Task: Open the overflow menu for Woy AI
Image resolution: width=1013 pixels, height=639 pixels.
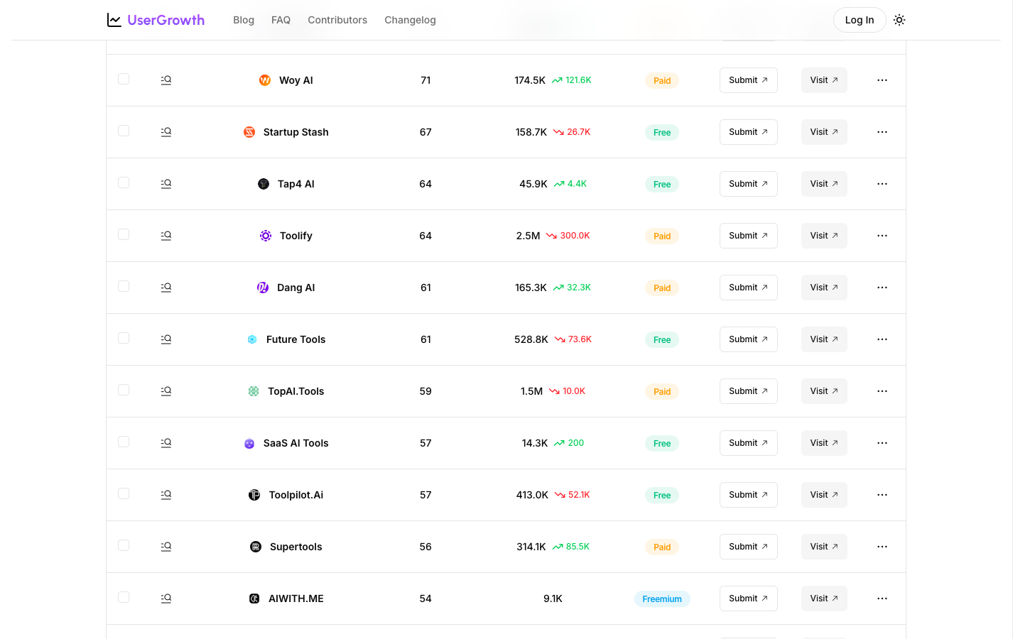Action: click(x=882, y=80)
